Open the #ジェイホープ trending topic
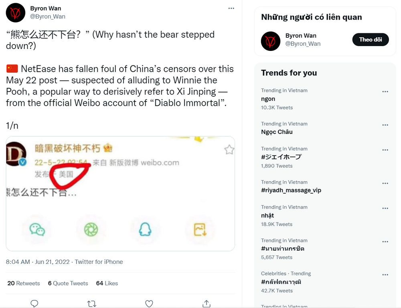This screenshot has width=401, height=308. (x=282, y=157)
